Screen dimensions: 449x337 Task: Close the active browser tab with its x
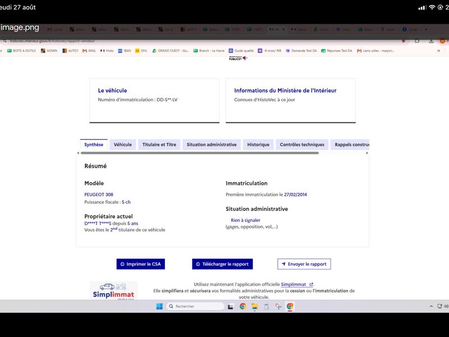pos(283,29)
